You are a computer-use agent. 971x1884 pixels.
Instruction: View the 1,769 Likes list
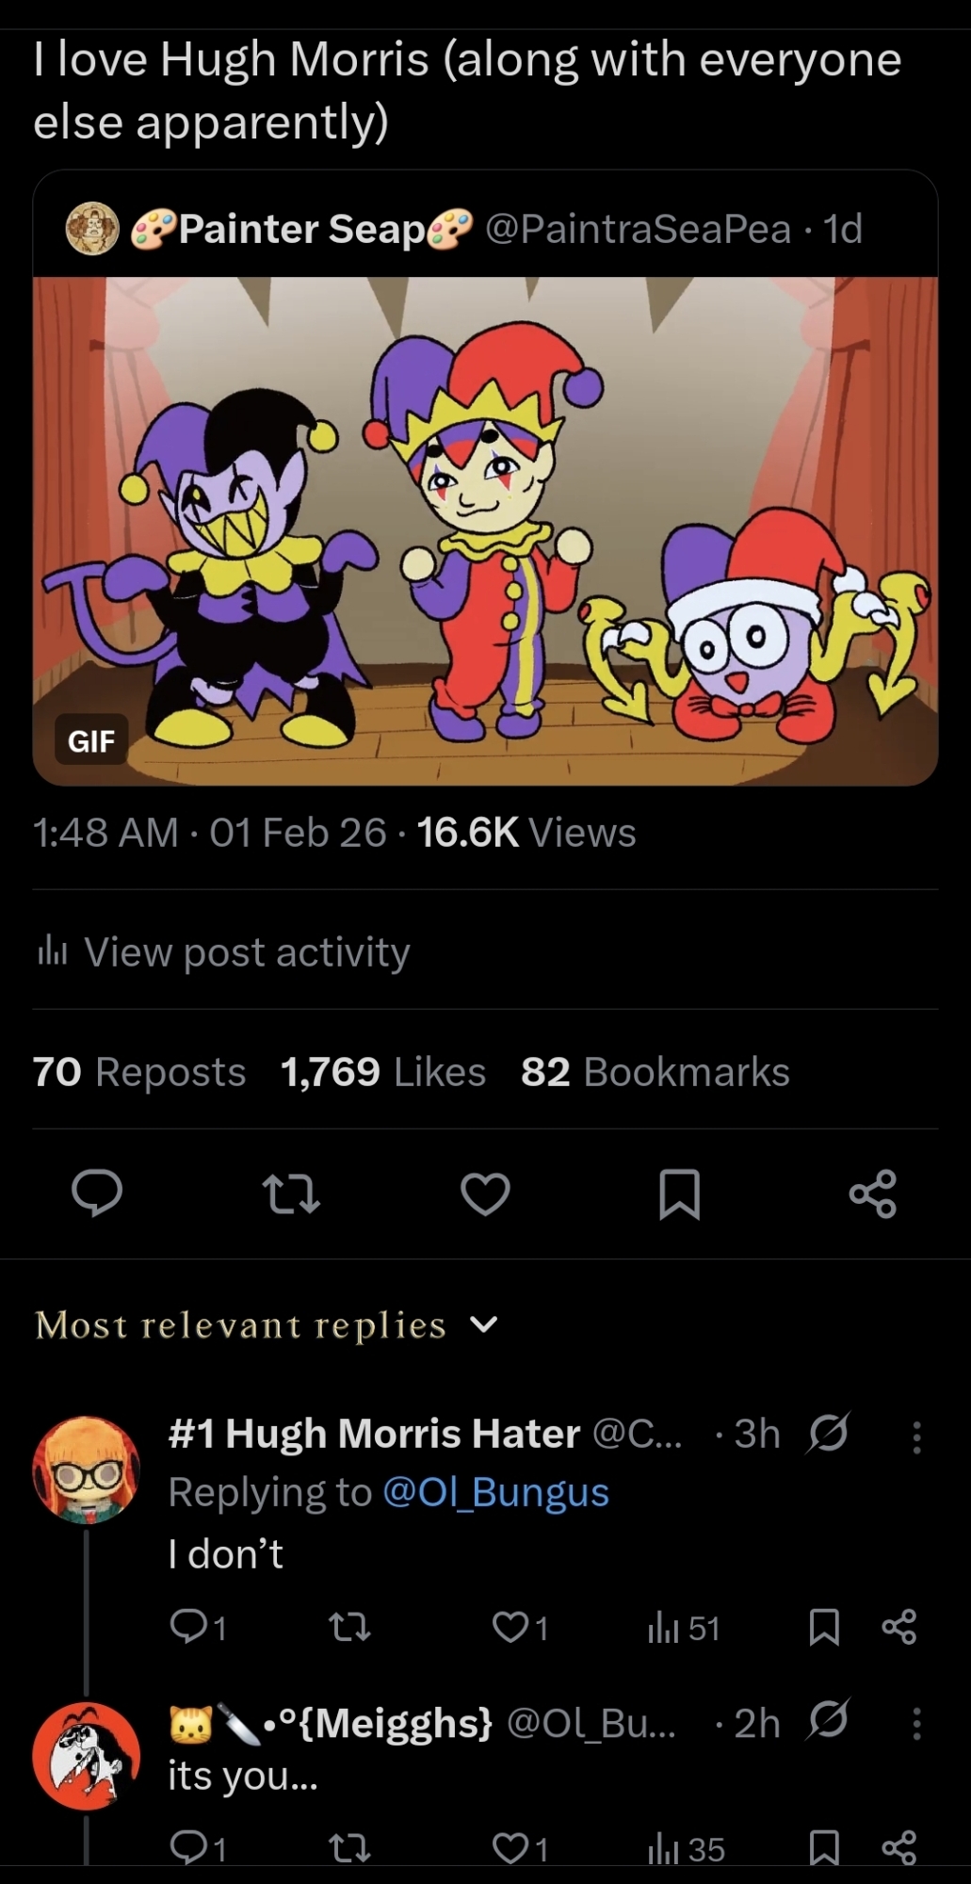tap(382, 1072)
